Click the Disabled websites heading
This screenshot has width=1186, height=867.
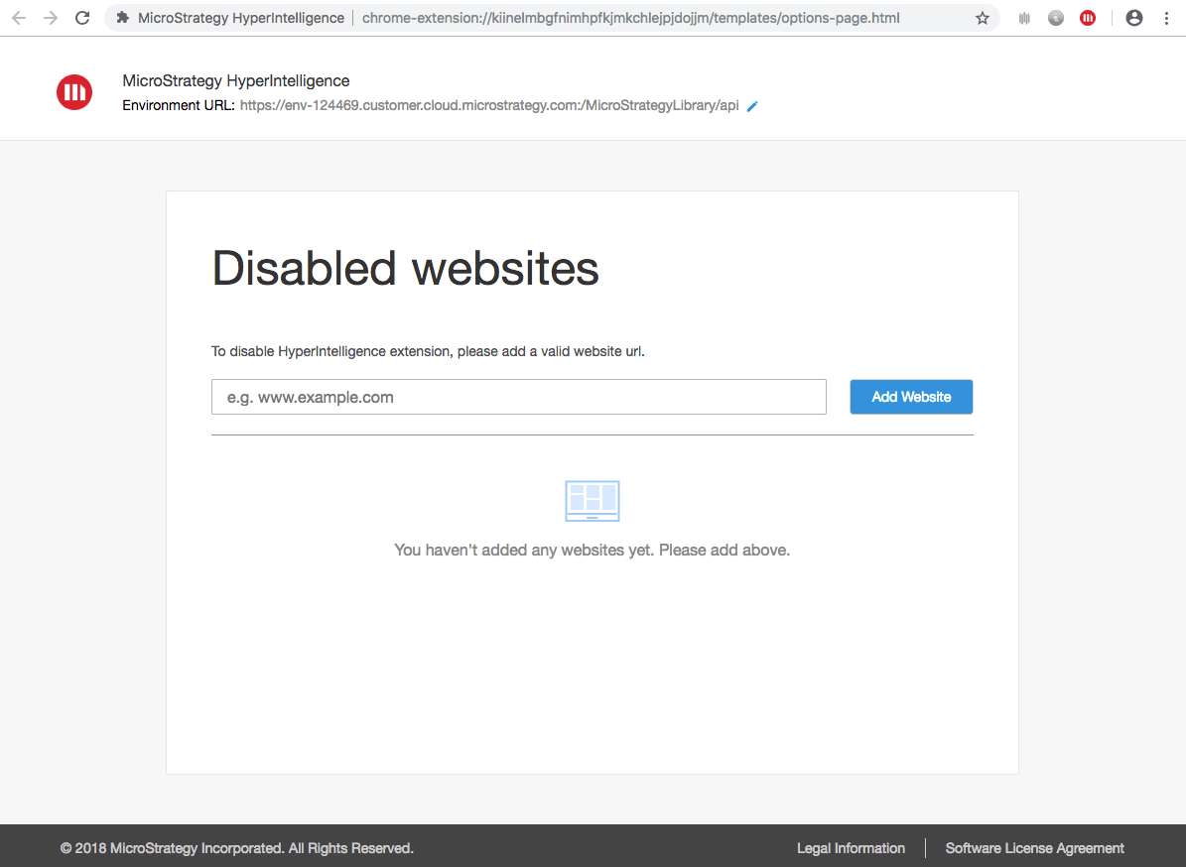click(405, 269)
